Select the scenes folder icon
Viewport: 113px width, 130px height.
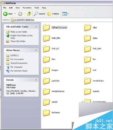[87, 91]
